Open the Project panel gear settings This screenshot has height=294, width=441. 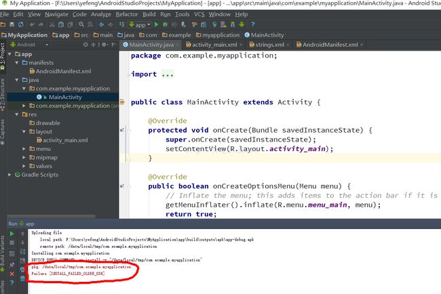coord(104,45)
